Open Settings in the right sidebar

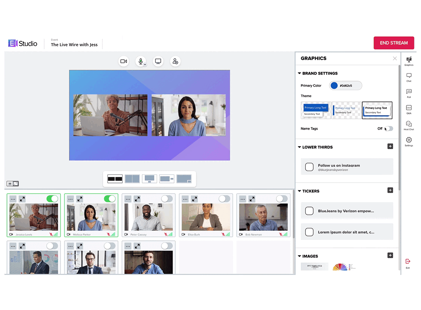pyautogui.click(x=409, y=142)
